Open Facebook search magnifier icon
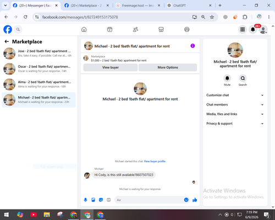The width and height of the screenshot is (275, 220). click(18, 29)
